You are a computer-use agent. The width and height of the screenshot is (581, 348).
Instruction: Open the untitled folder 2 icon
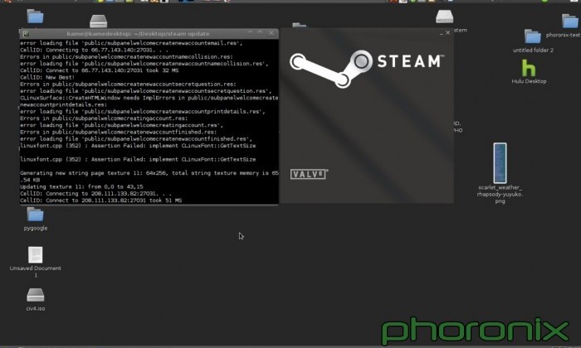(533, 36)
